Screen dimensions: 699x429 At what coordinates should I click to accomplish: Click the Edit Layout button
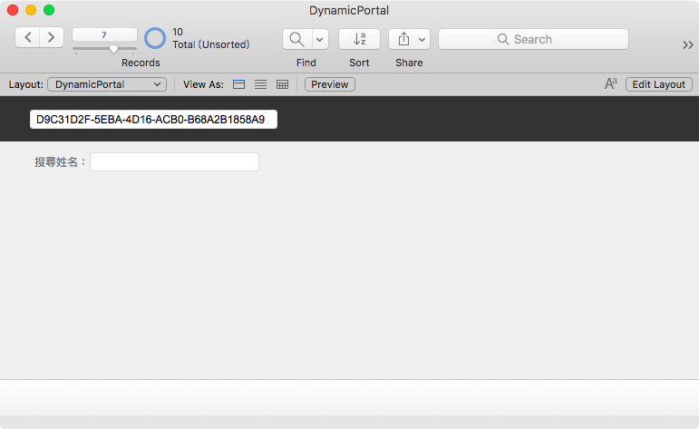coord(659,84)
